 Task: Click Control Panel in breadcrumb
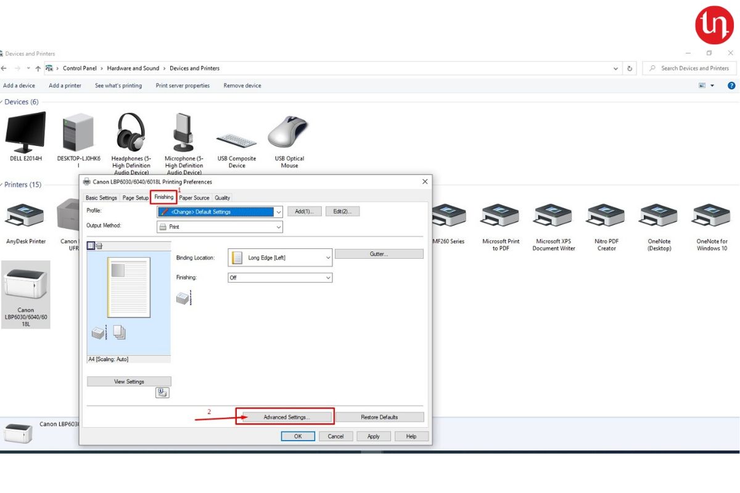(x=80, y=68)
